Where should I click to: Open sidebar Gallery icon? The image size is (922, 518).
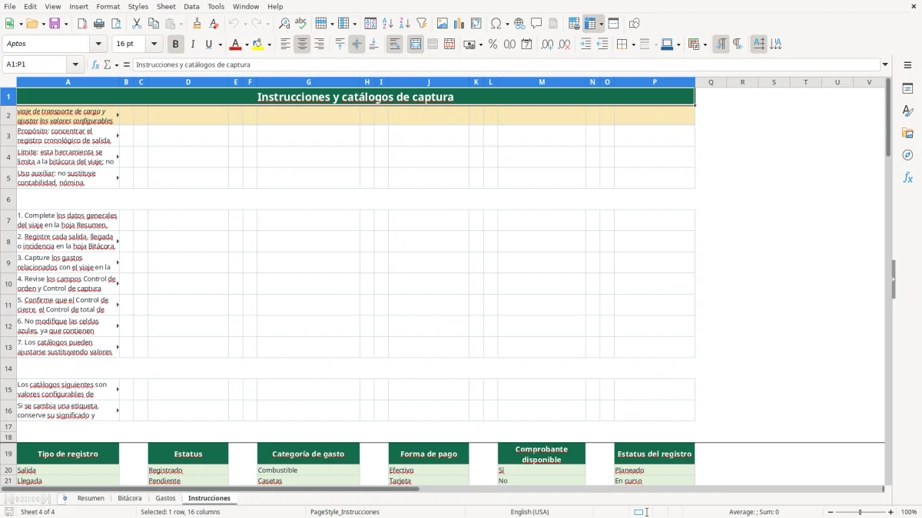907,133
